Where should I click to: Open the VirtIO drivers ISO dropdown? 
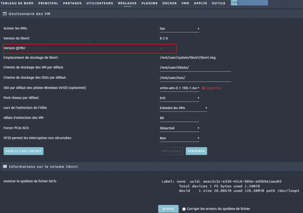click(x=179, y=88)
